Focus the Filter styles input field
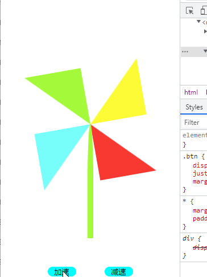 coord(194,123)
